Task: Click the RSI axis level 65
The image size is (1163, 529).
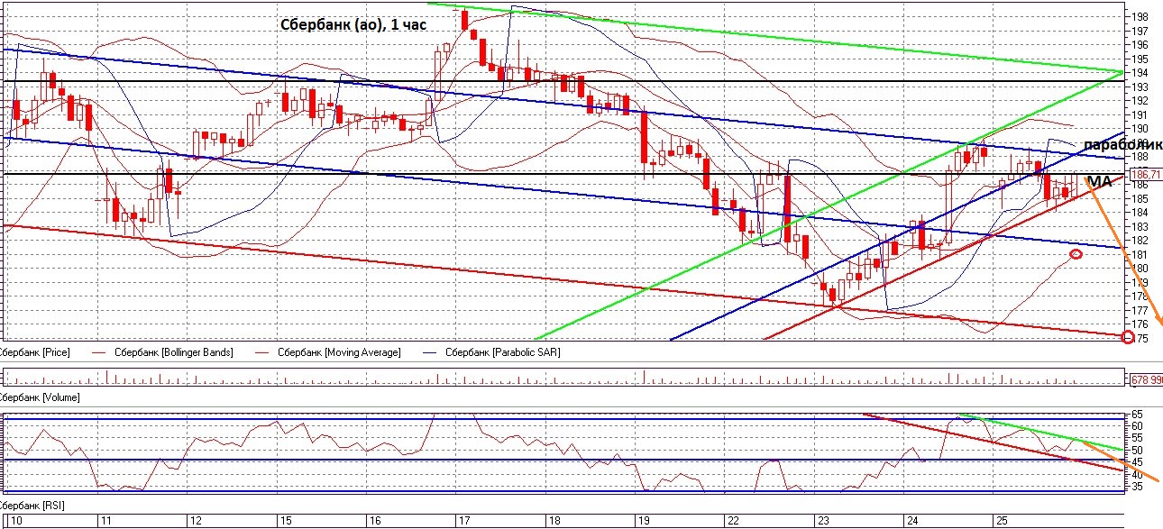Action: (x=1138, y=413)
